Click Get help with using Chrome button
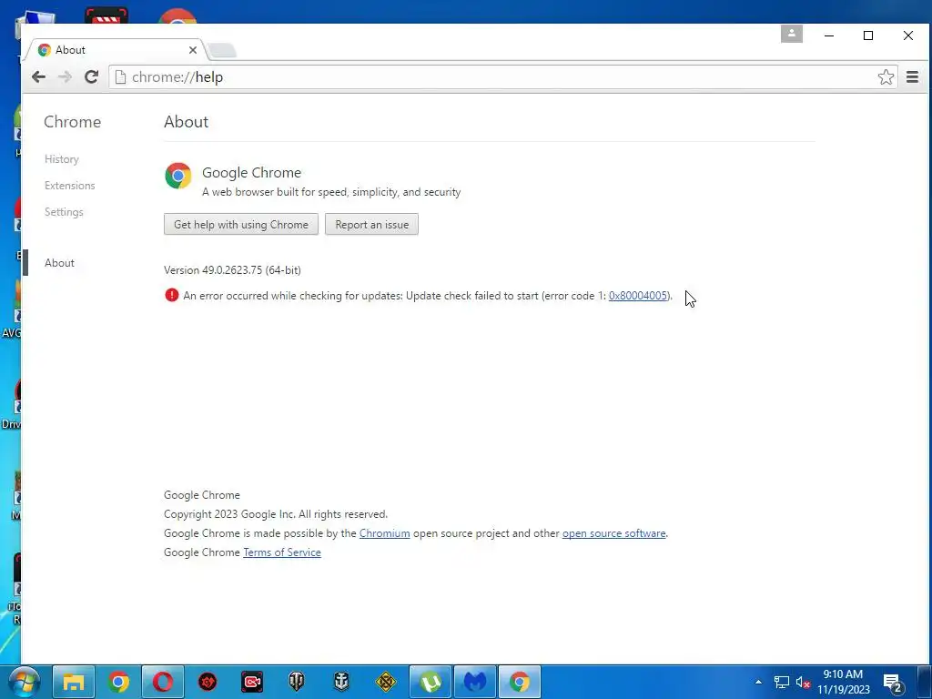932x699 pixels. 240,224
